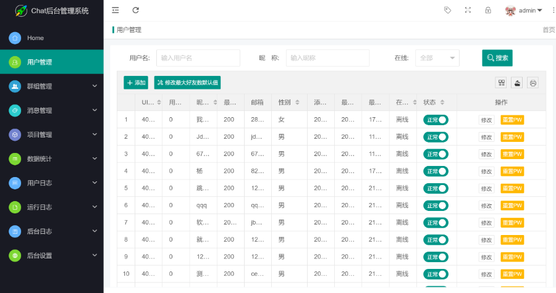Open the 在线 status dropdown

437,58
